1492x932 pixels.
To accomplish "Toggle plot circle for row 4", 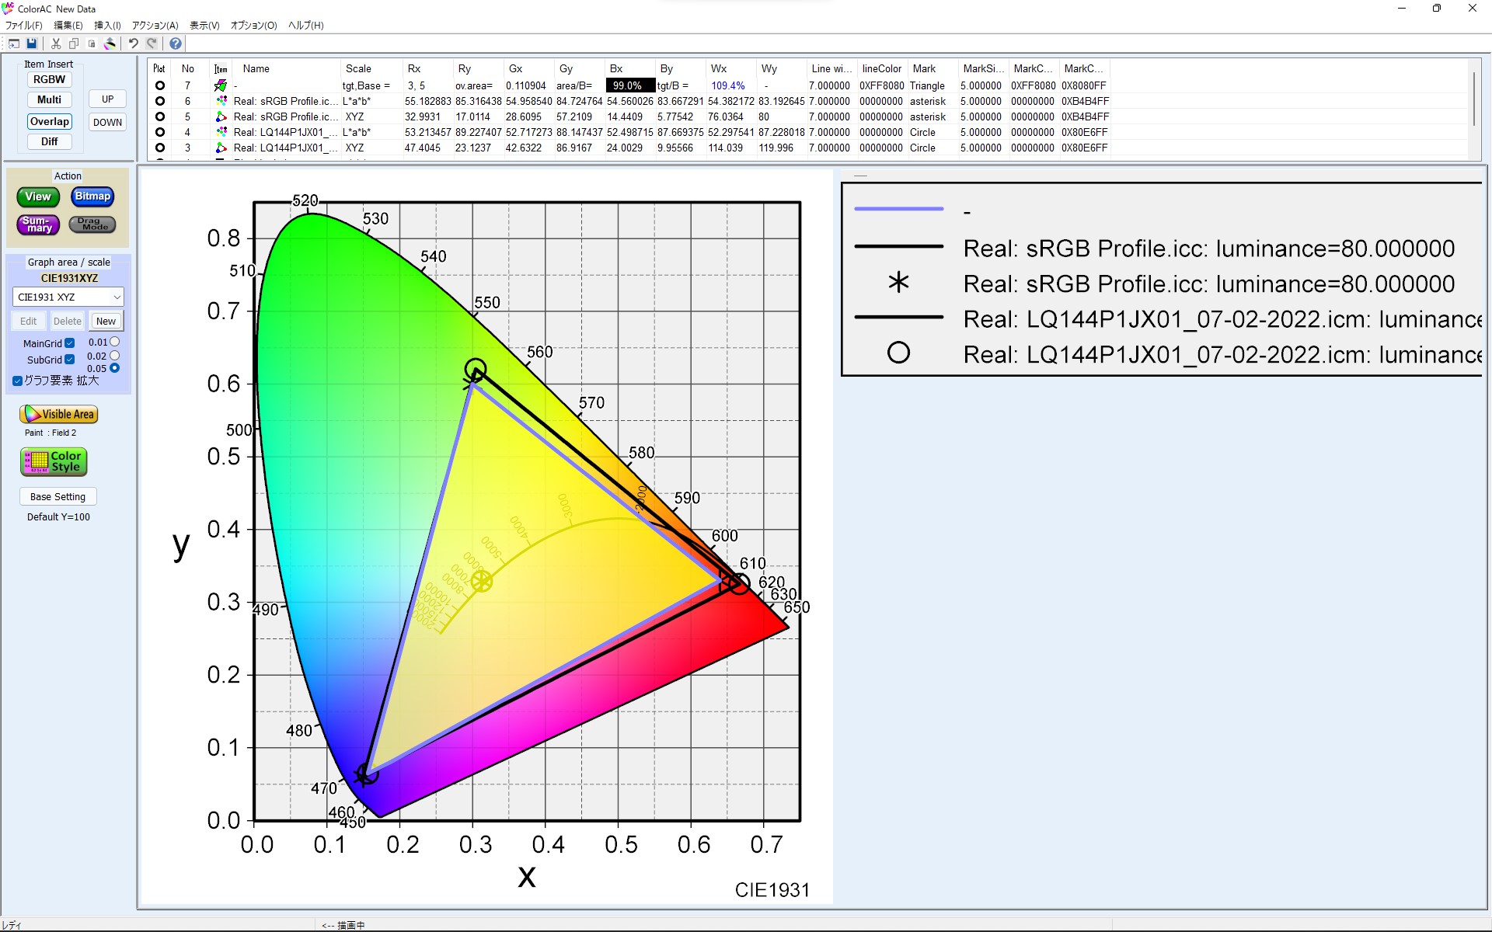I will [x=160, y=132].
